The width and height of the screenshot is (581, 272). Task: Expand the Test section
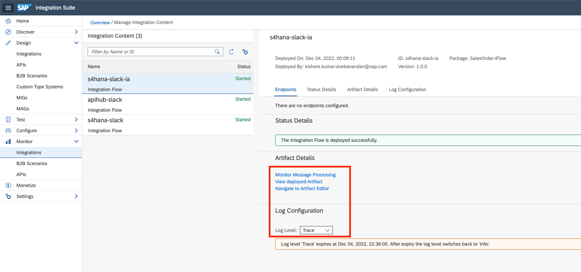tap(76, 120)
